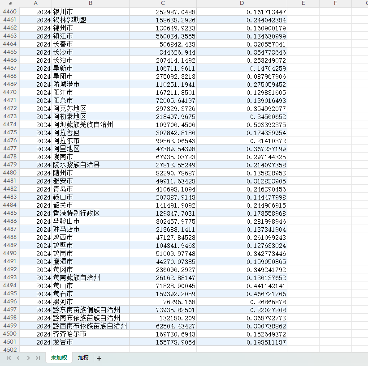
Task: Click cell containing 阜阳市
Action: tap(91, 76)
